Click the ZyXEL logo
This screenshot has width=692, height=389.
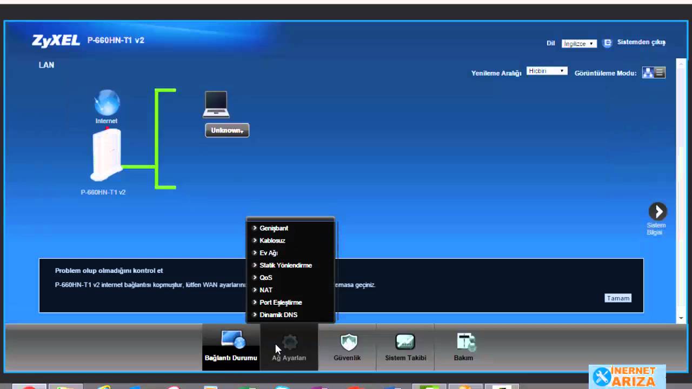56,41
